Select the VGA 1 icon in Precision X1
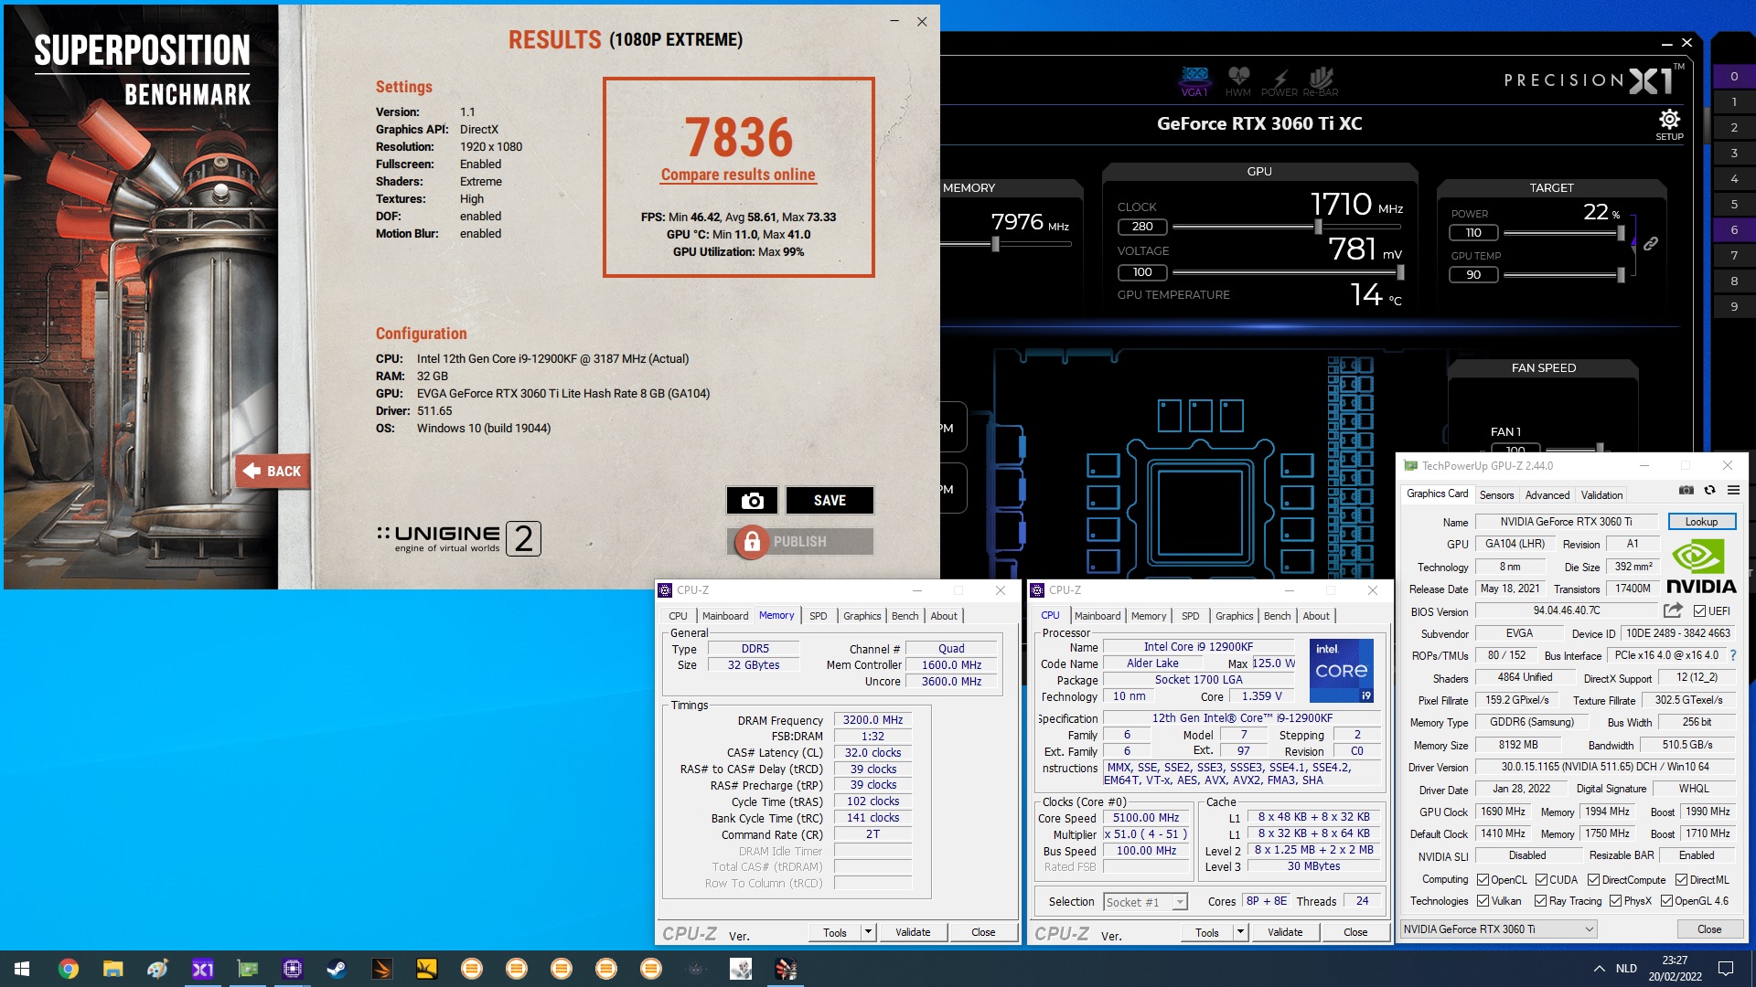The width and height of the screenshot is (1756, 987). pyautogui.click(x=1194, y=81)
